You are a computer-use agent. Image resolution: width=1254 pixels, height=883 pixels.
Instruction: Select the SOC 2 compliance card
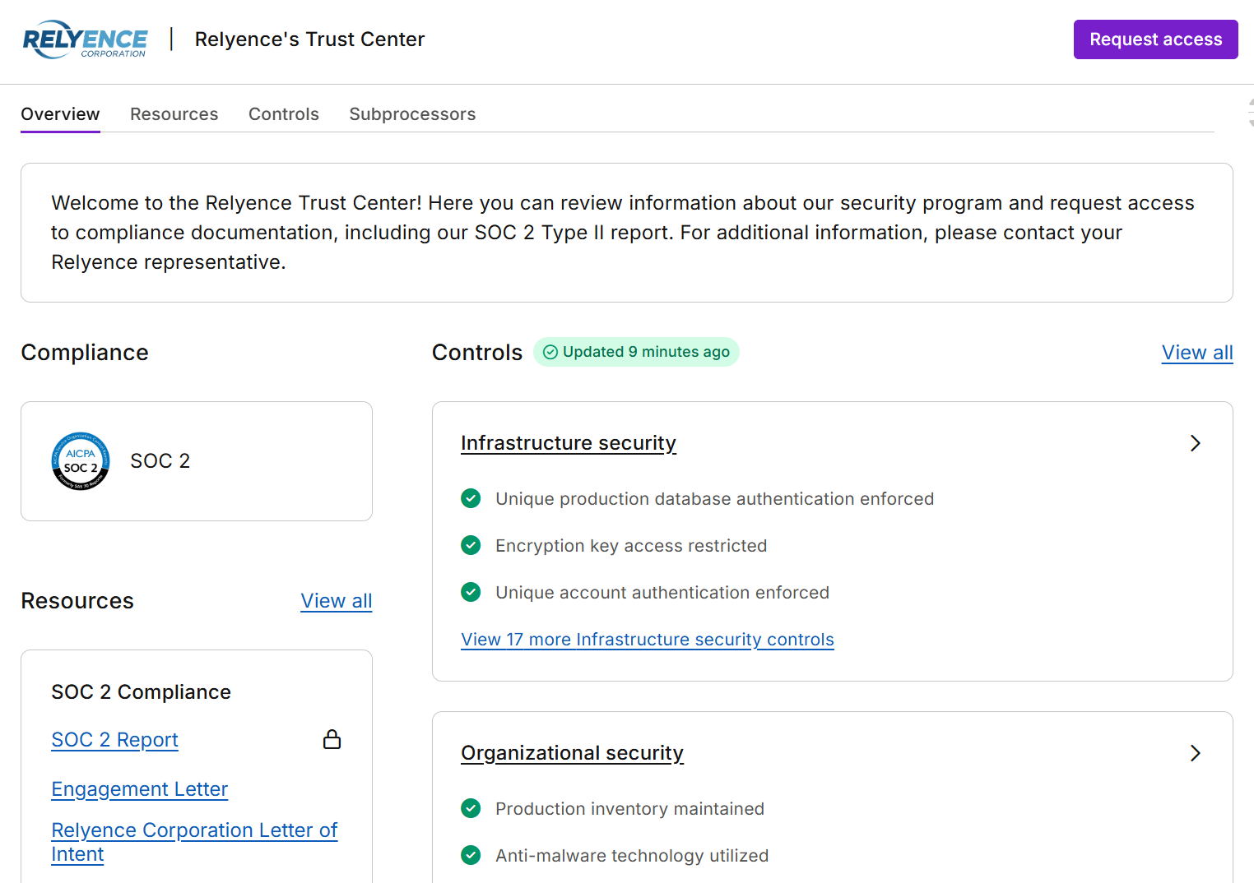coord(197,461)
